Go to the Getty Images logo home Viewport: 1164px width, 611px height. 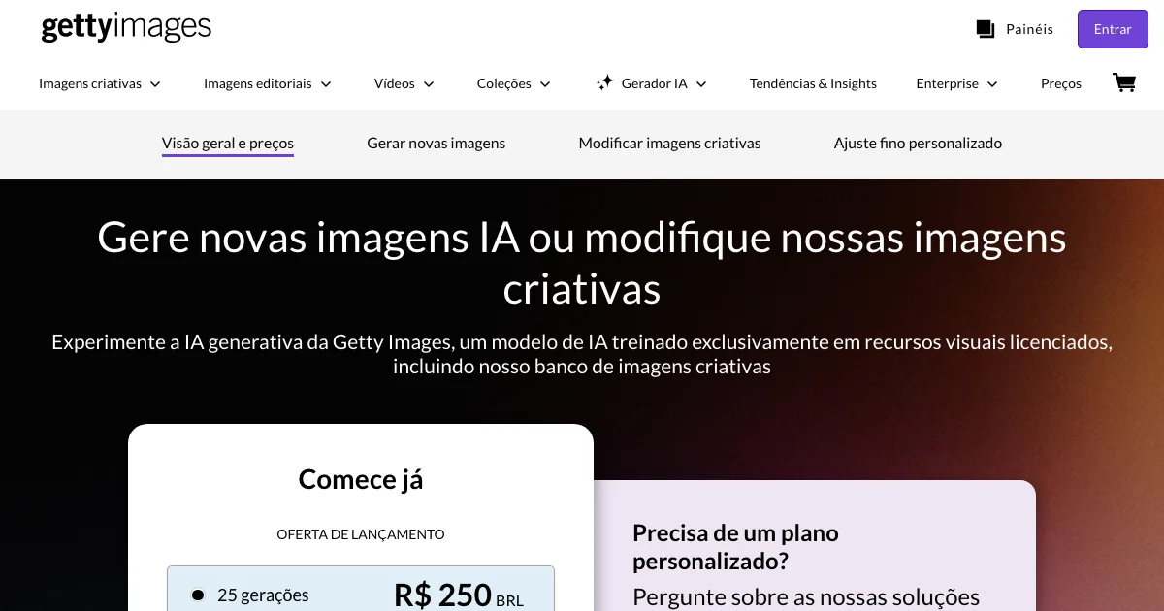point(126,28)
